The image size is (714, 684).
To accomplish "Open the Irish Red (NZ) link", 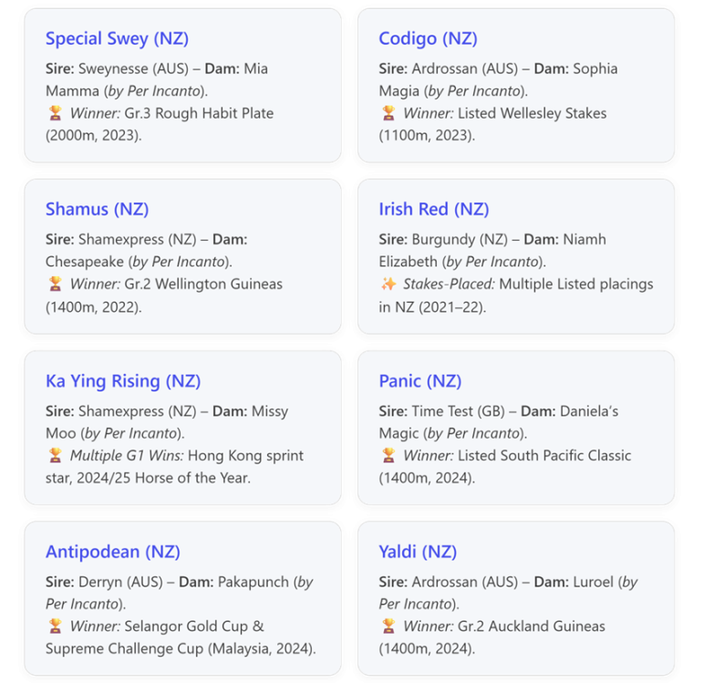I will point(434,209).
